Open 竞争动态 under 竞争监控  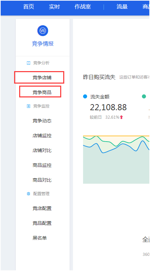point(42,121)
